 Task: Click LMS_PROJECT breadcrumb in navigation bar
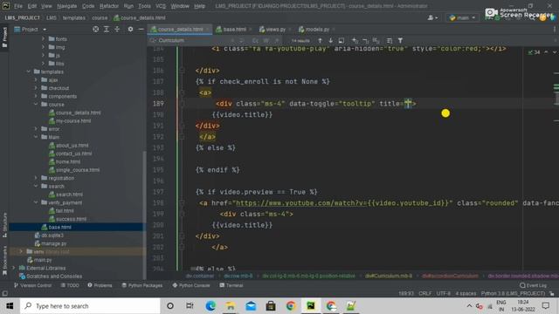(22, 17)
